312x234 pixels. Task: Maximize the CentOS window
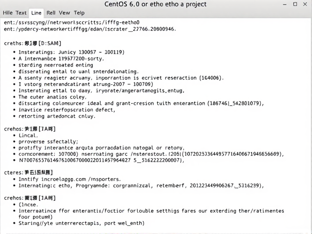click(x=295, y=4)
